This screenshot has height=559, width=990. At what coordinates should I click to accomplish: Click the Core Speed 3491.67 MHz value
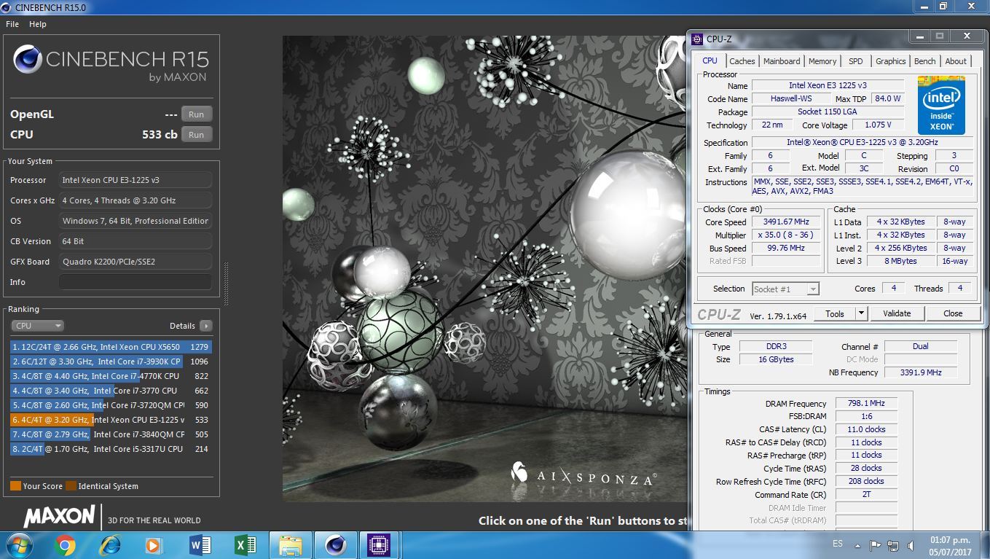[786, 222]
